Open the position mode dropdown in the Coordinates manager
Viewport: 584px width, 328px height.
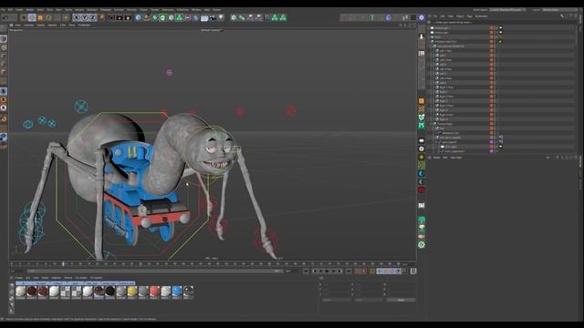click(x=337, y=300)
